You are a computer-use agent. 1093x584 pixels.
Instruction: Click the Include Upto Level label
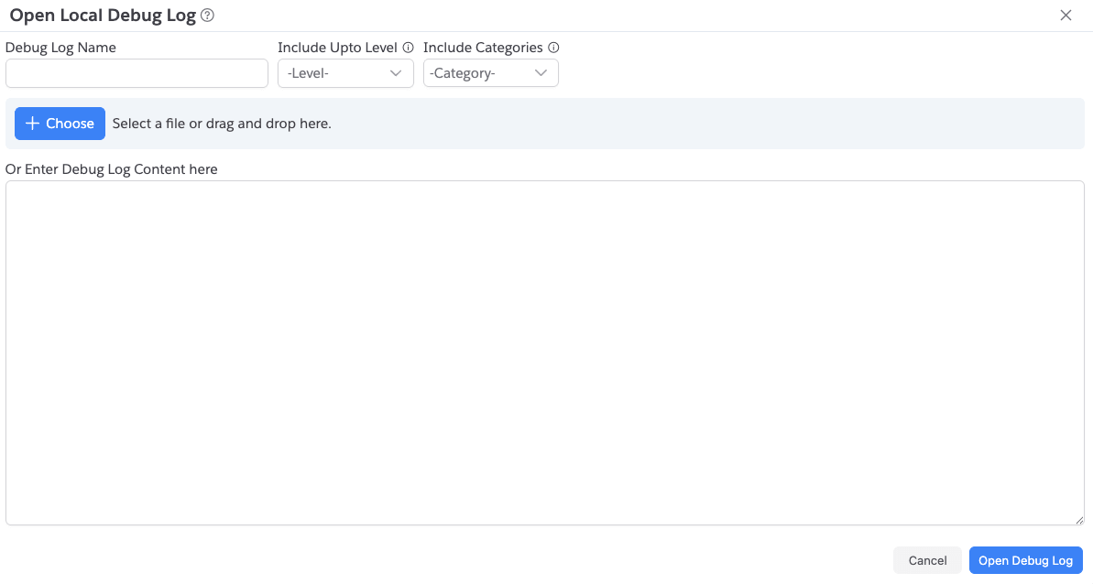[337, 48]
